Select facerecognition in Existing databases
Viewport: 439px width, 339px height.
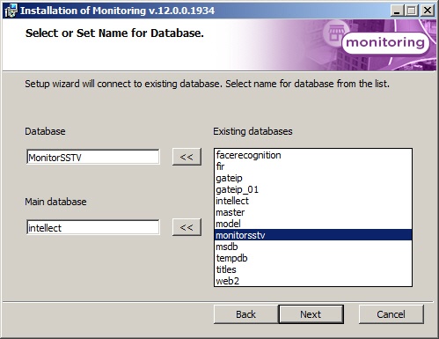[313, 155]
